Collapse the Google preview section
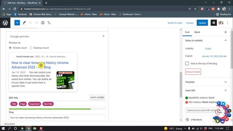The image size is (233, 131). click(103, 36)
